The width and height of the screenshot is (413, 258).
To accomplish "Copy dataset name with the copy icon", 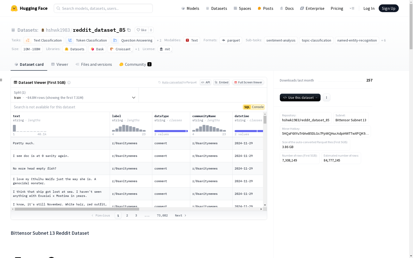I will pyautogui.click(x=129, y=30).
